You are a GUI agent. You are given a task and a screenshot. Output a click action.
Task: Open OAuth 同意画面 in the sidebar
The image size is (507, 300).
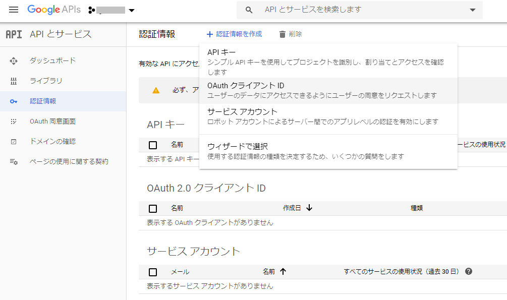click(52, 121)
